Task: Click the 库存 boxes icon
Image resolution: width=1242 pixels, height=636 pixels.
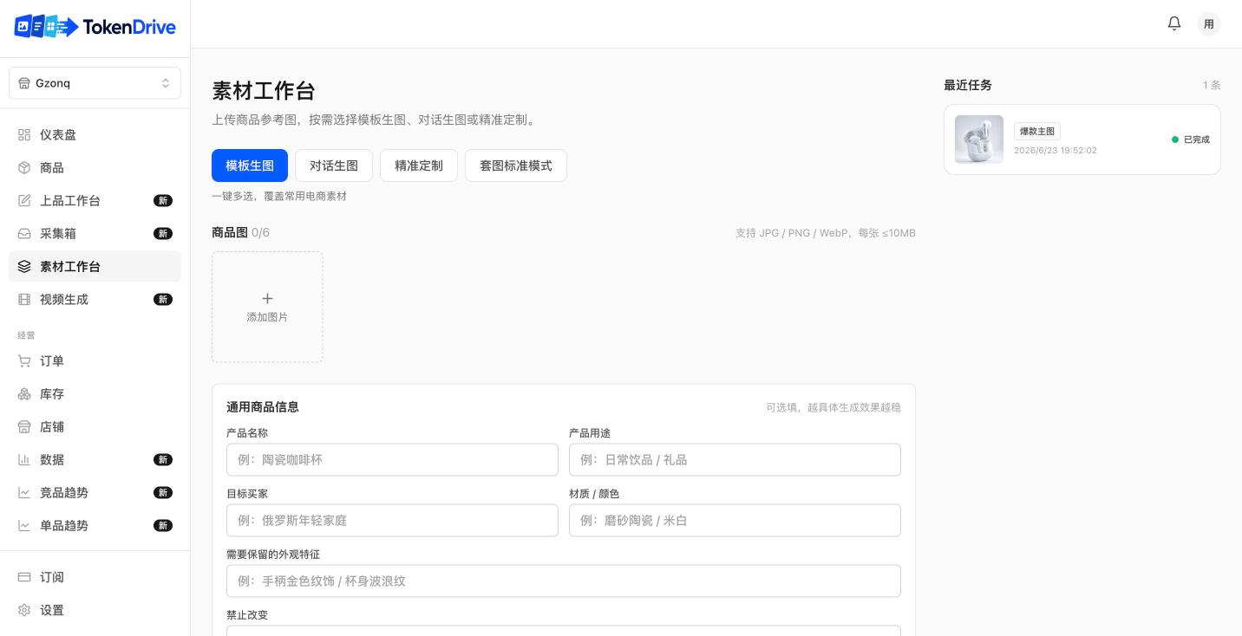Action: [24, 394]
